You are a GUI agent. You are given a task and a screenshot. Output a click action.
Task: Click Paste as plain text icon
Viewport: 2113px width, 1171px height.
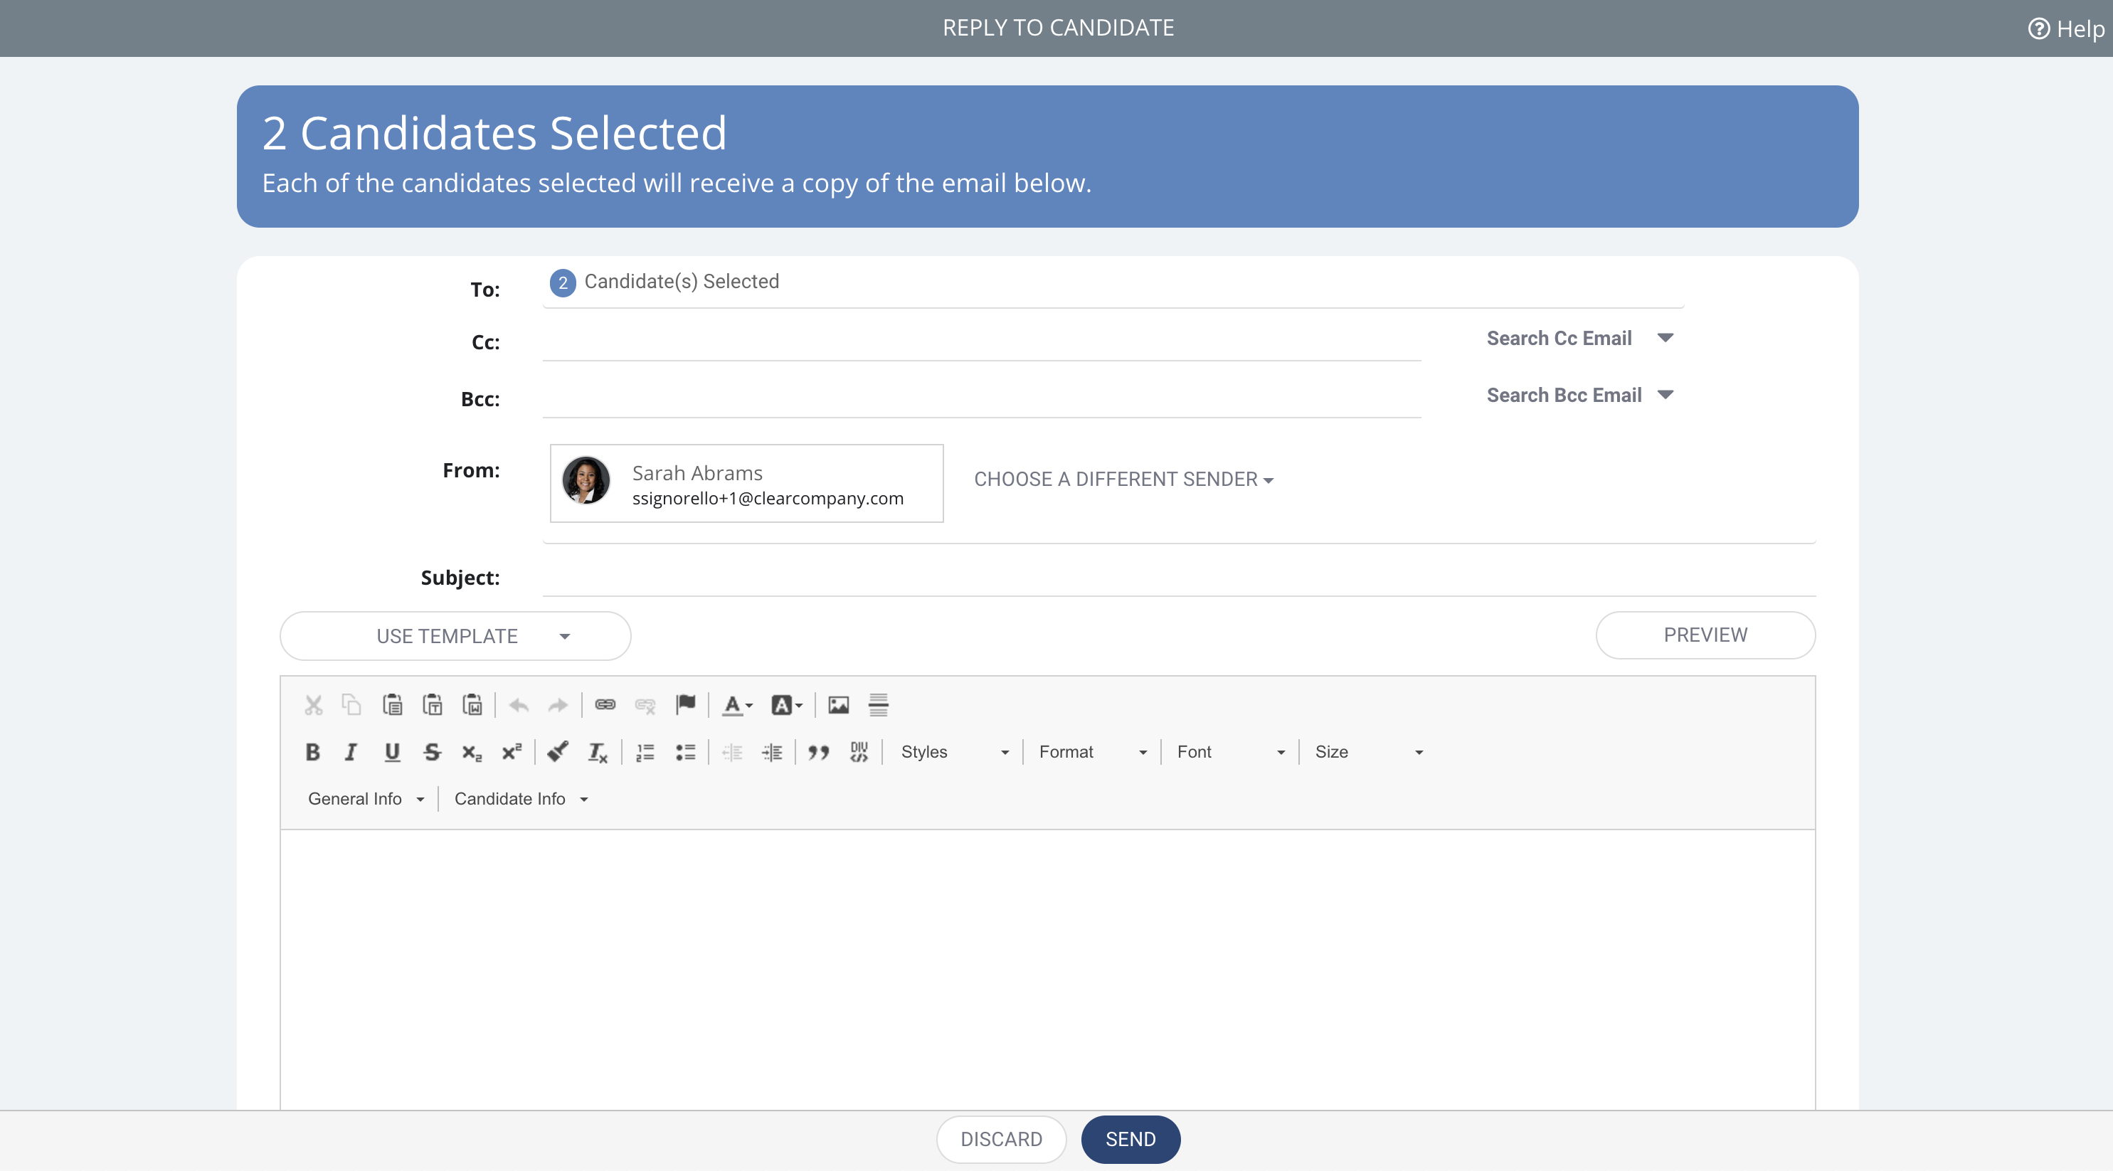[x=433, y=705]
